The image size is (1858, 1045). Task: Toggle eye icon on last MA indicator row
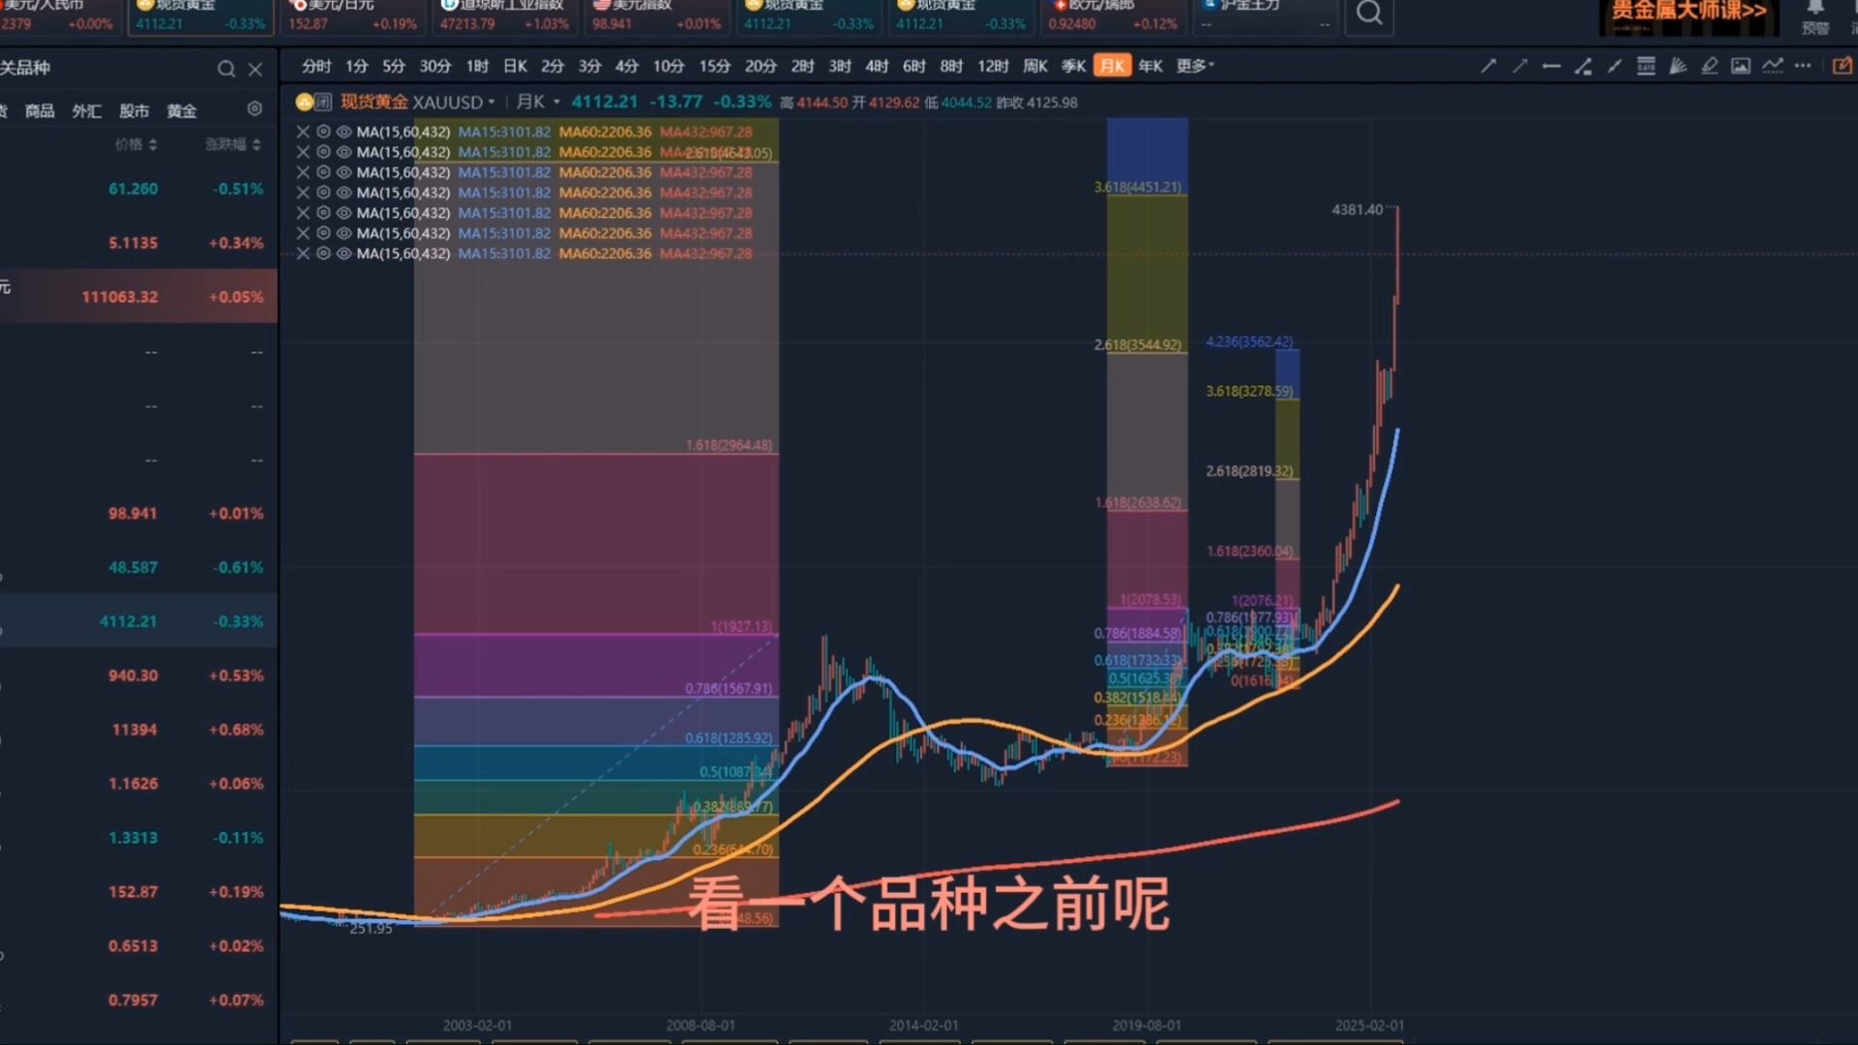tap(344, 254)
